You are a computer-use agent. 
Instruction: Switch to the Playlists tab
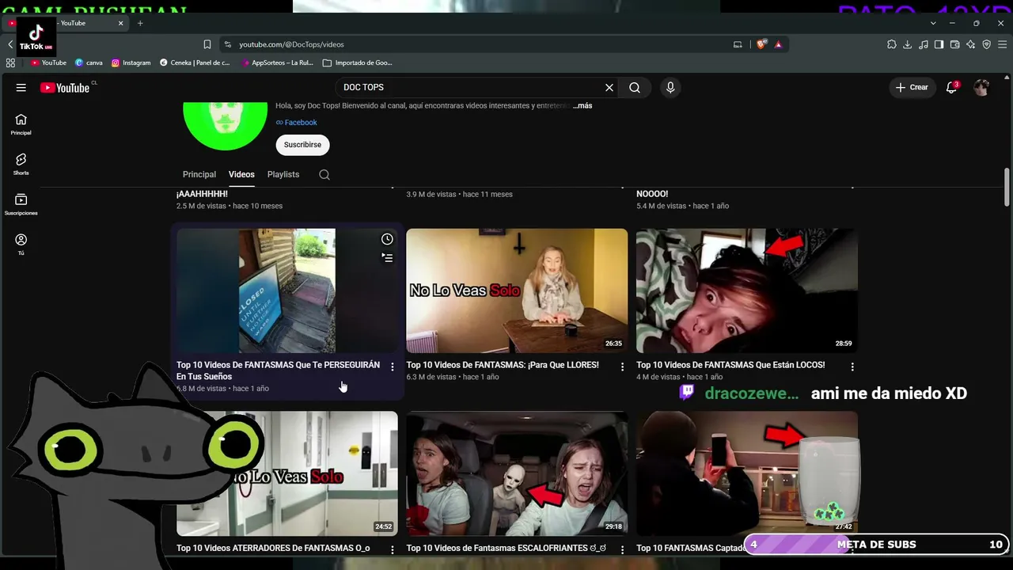[283, 175]
